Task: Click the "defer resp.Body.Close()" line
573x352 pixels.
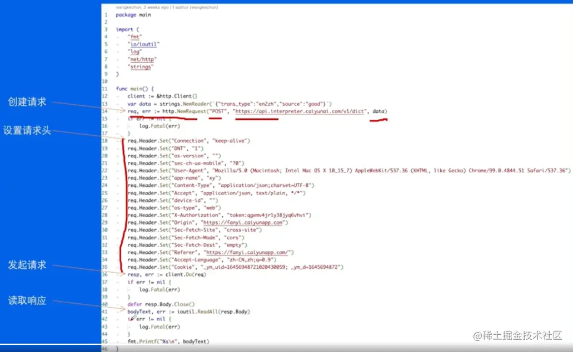Action: point(161,304)
